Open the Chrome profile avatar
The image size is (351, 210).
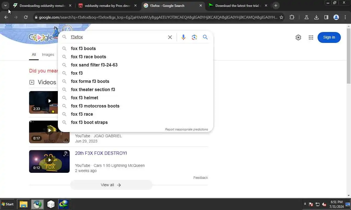point(336,17)
